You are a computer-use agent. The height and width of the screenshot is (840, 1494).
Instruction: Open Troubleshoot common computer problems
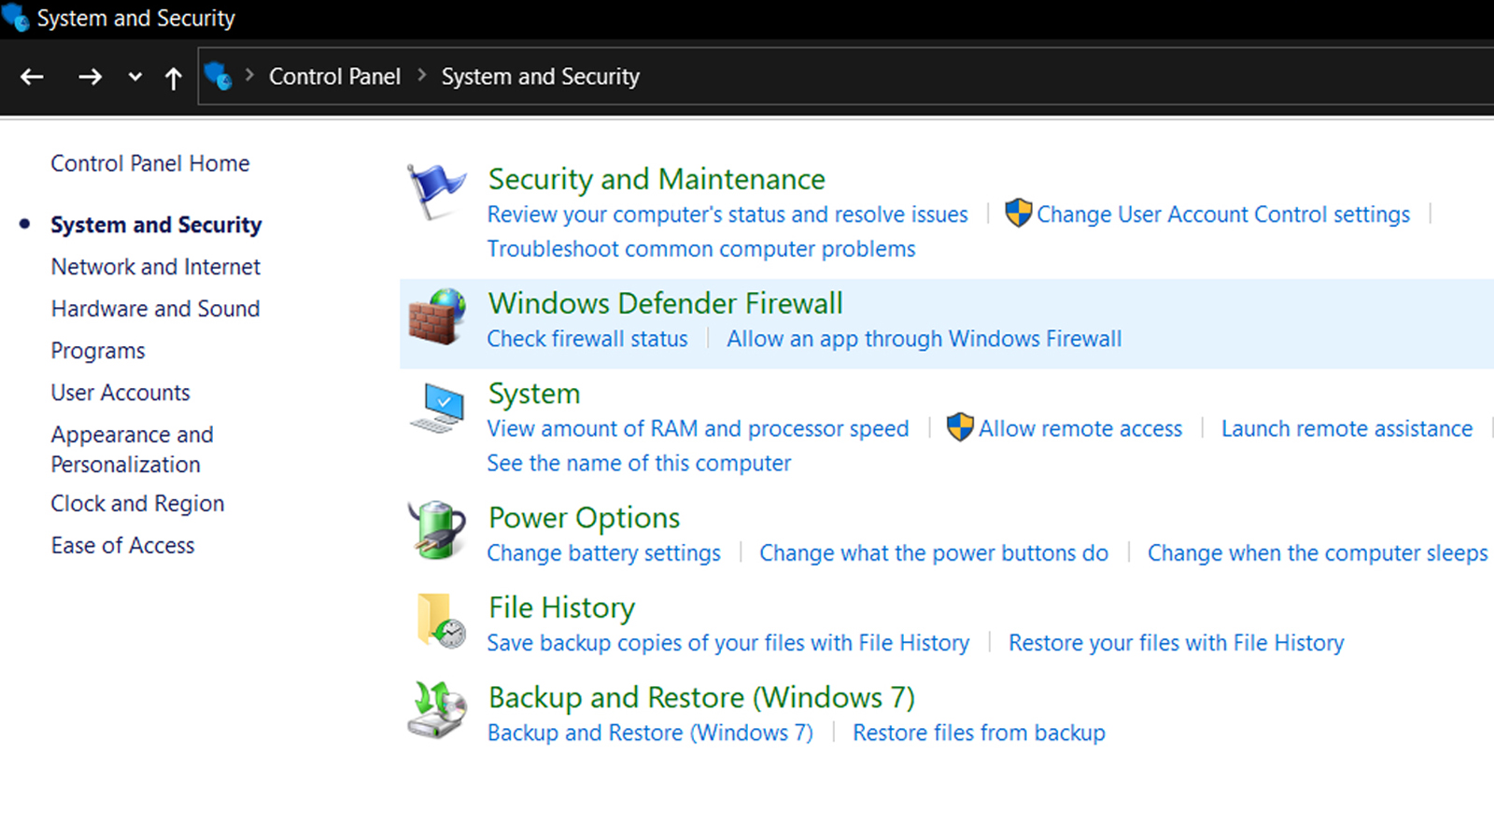tap(701, 249)
